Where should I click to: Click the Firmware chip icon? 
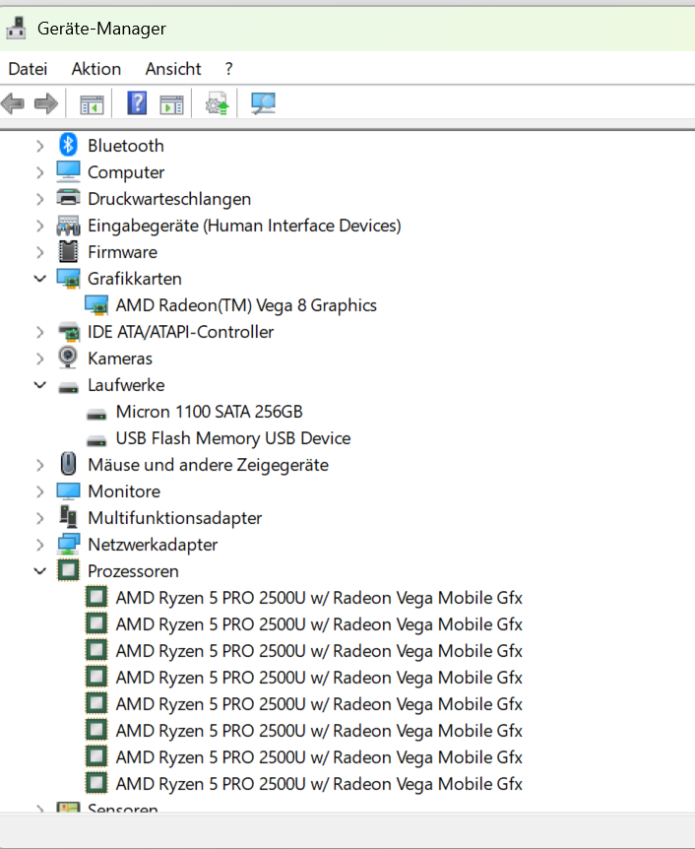[68, 252]
